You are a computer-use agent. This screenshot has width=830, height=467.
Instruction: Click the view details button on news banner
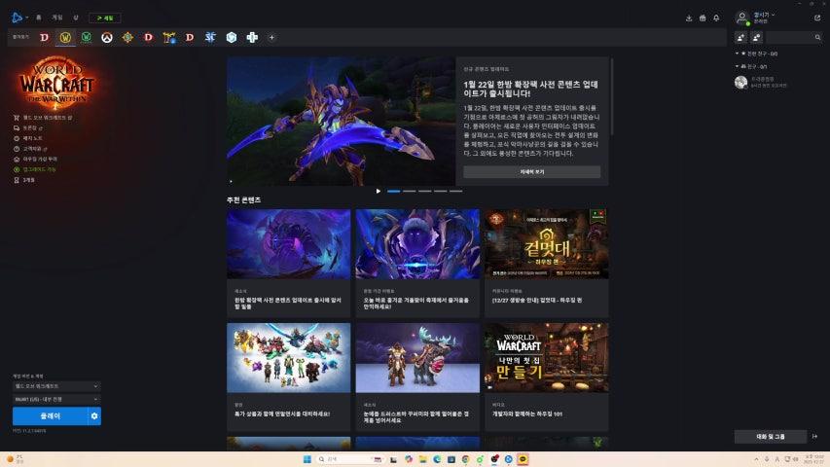(532, 171)
